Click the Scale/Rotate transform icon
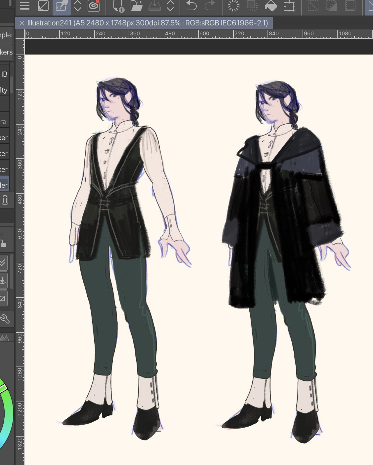This screenshot has height=465, width=373. (x=289, y=6)
